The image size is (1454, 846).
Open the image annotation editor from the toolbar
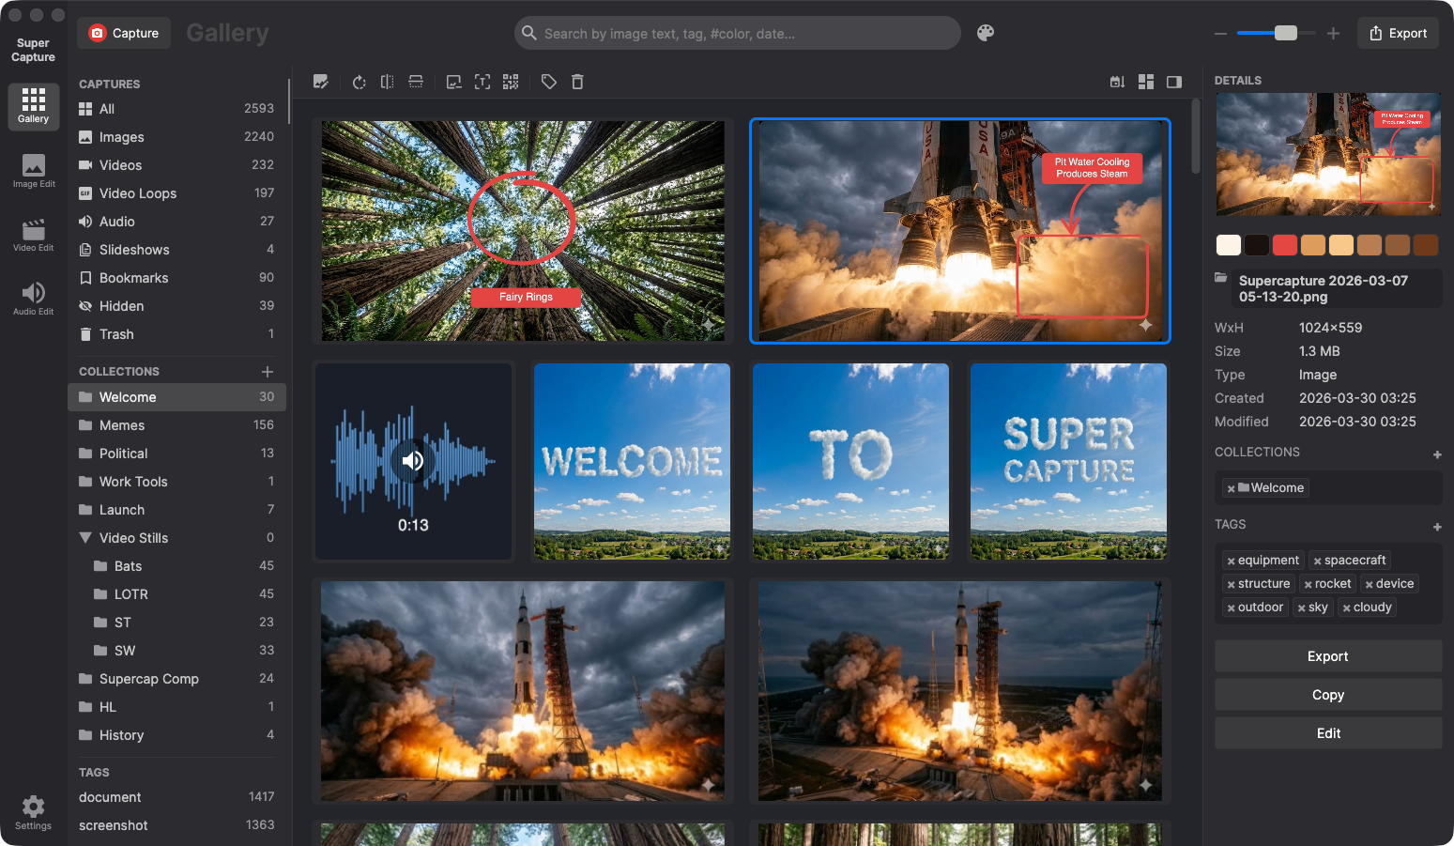point(321,82)
